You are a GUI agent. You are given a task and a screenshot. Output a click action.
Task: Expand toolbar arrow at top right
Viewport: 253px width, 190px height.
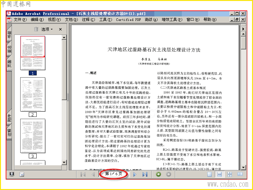pos(243,29)
